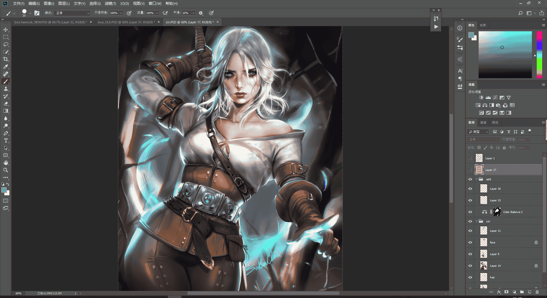Select the Zoom tool in toolbar
The width and height of the screenshot is (547, 298).
[x=6, y=170]
